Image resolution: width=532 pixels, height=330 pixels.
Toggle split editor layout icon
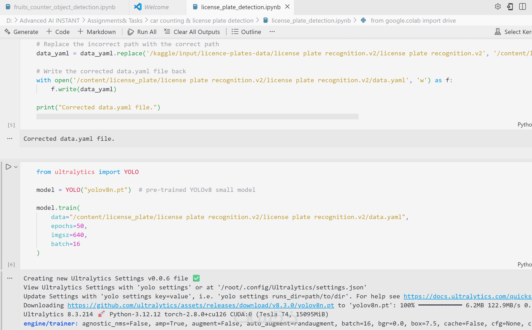tap(522, 7)
